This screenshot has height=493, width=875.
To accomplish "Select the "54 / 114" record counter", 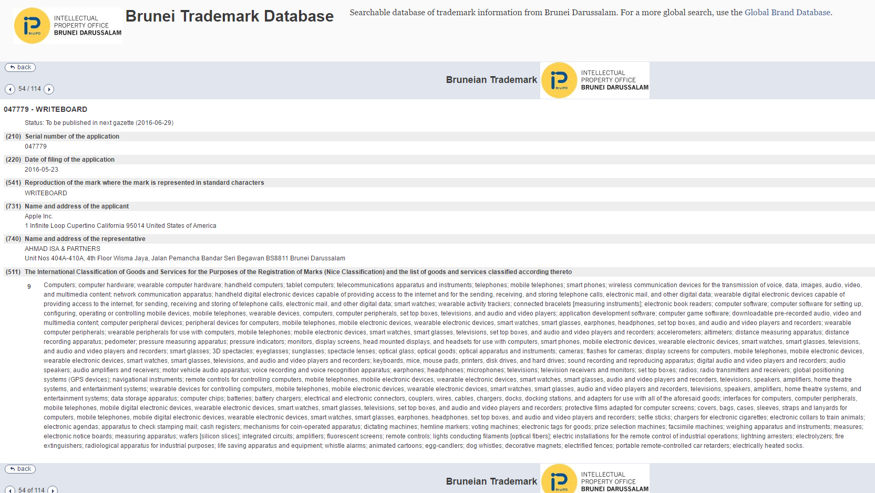I will (29, 89).
